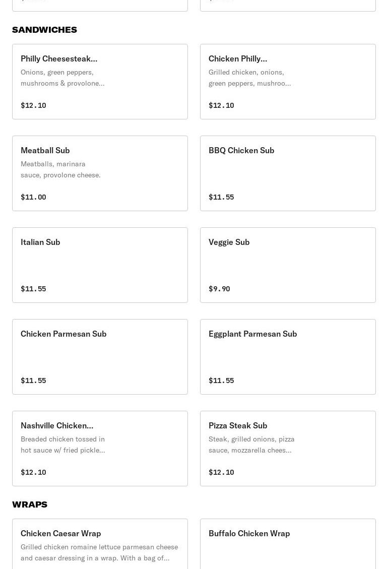Screen dimensions: 388x569
Task: Click the Sandwiches section heading
Action: 44,30
